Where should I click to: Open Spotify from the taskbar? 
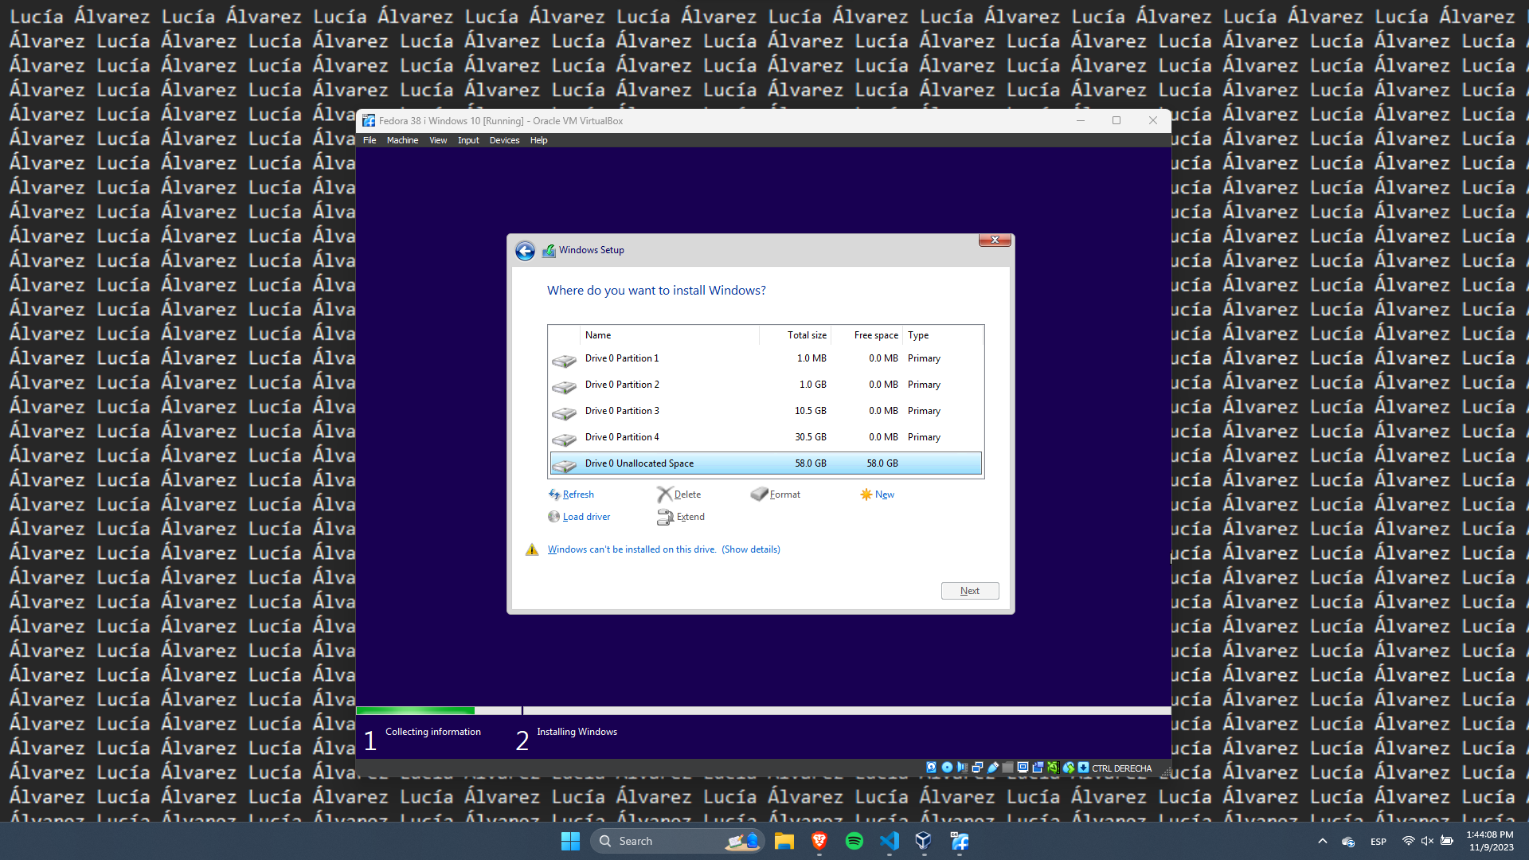[854, 841]
